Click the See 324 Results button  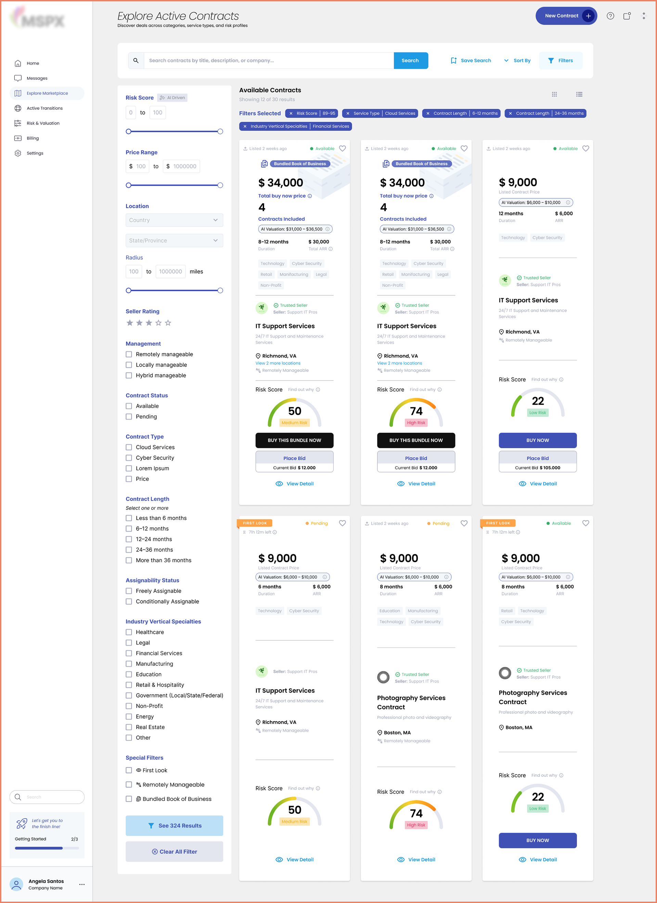(x=174, y=825)
